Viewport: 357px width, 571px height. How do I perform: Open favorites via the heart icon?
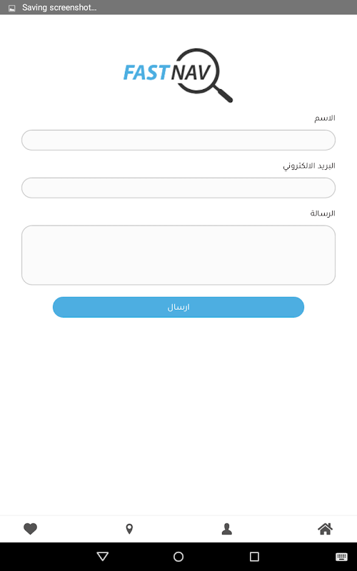(x=30, y=529)
